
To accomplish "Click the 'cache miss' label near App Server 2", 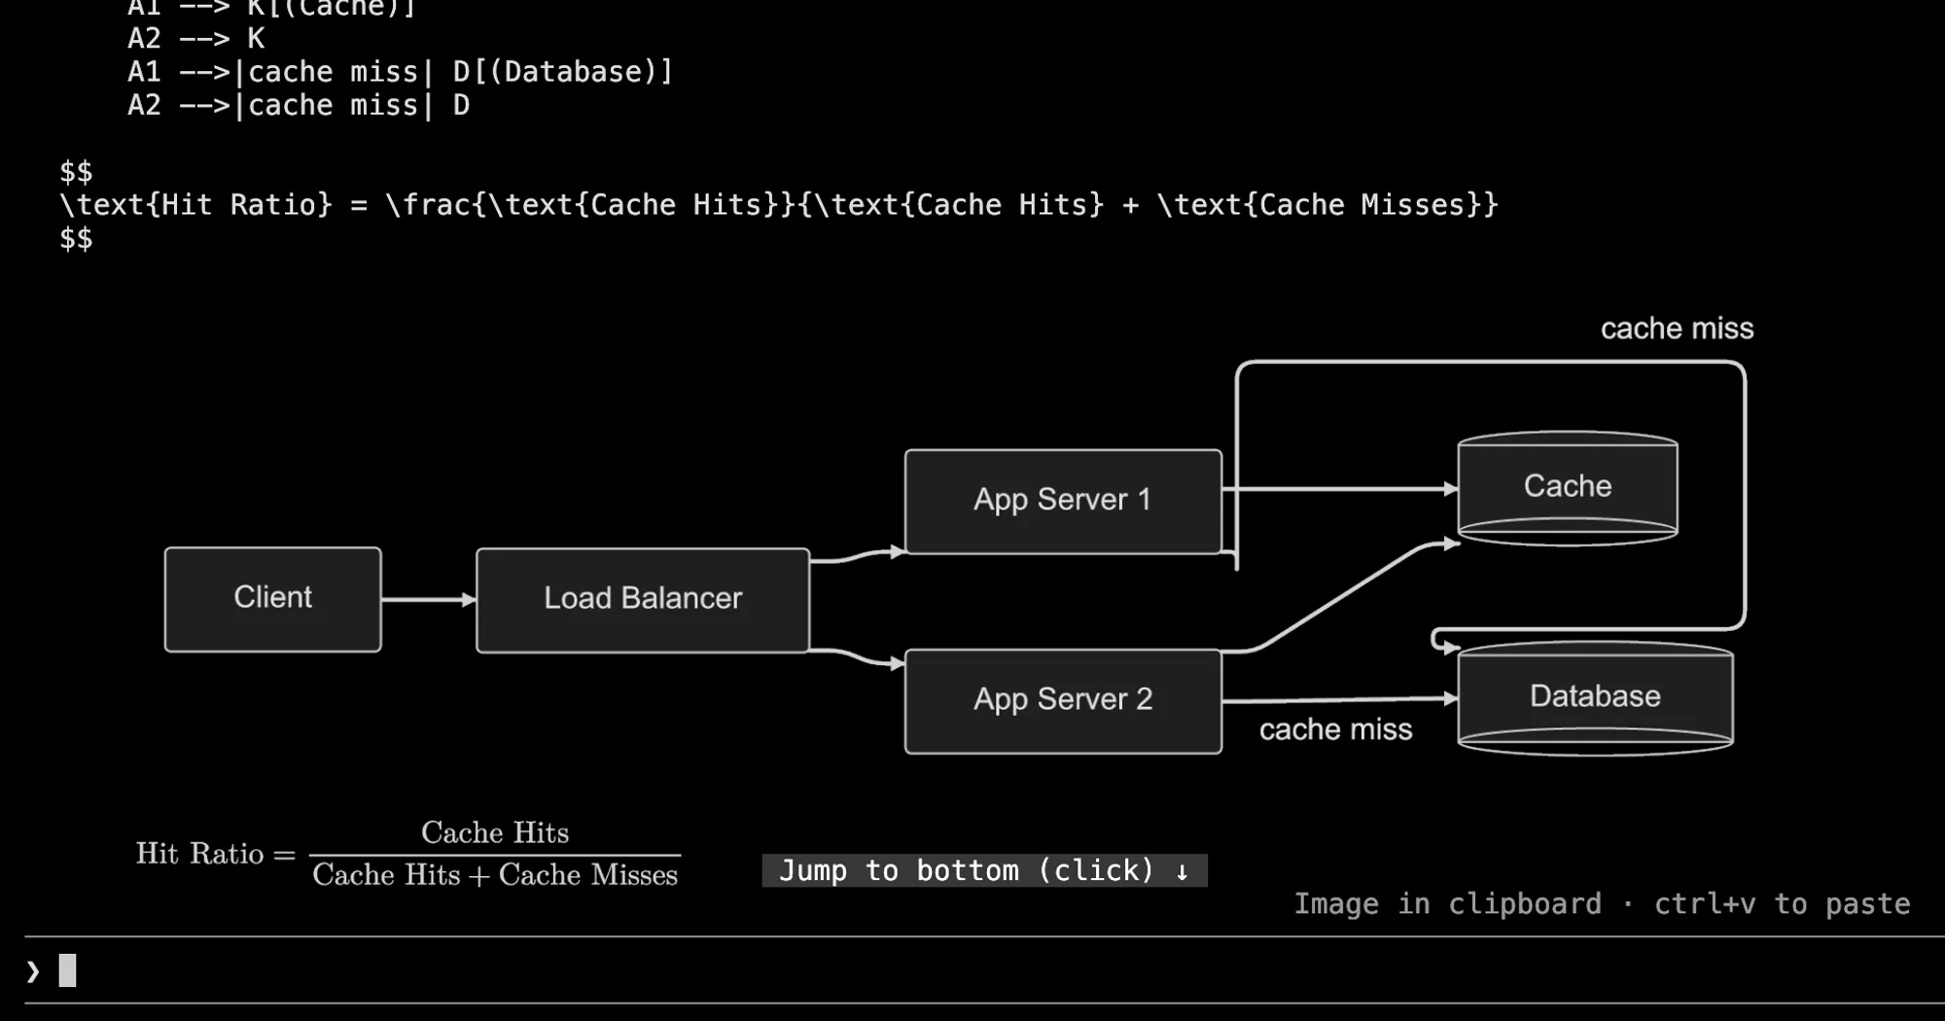I will coord(1335,729).
